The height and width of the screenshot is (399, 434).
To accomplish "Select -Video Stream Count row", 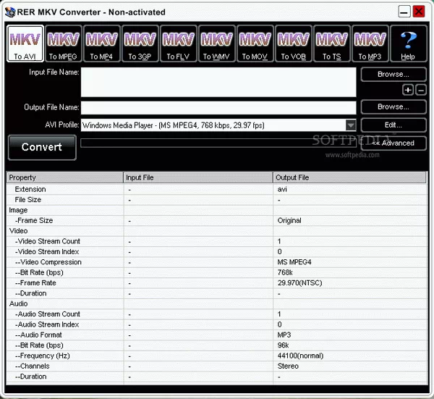I will 217,241.
